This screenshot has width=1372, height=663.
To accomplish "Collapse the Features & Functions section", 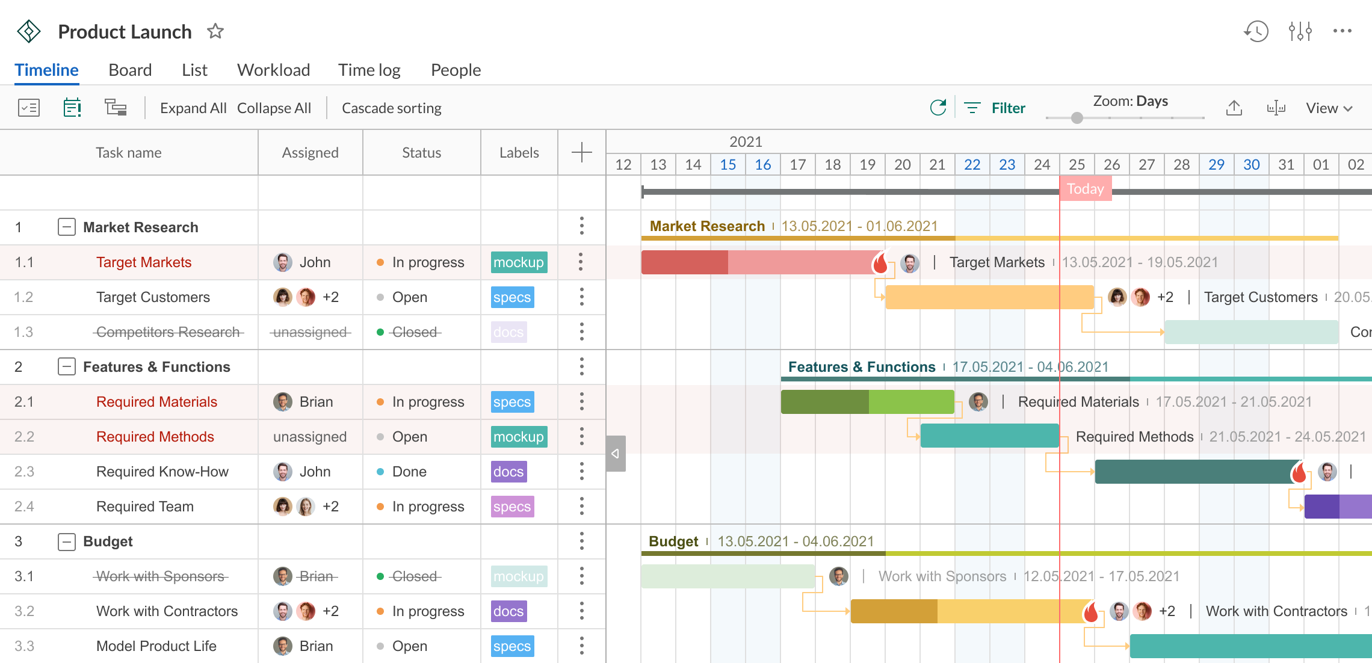I will (x=67, y=366).
